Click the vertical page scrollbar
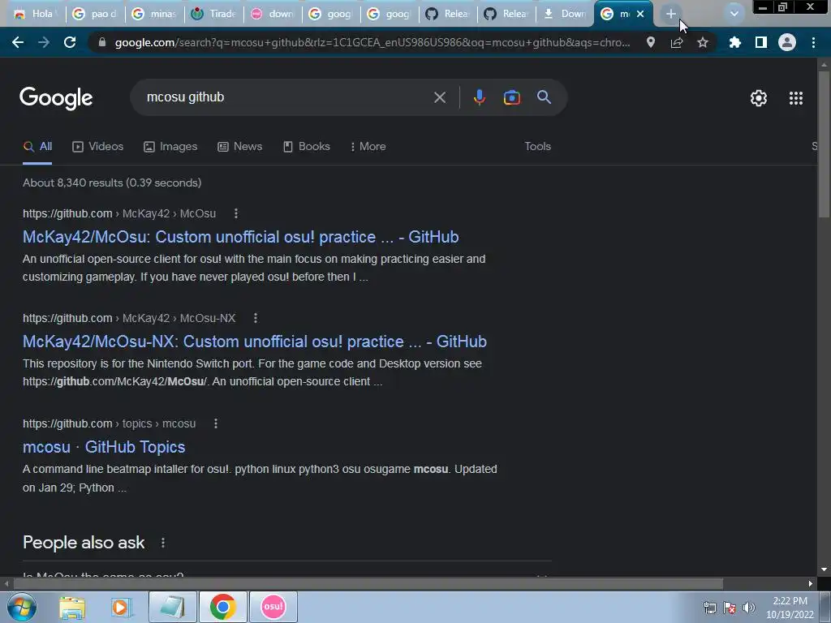 point(824,143)
